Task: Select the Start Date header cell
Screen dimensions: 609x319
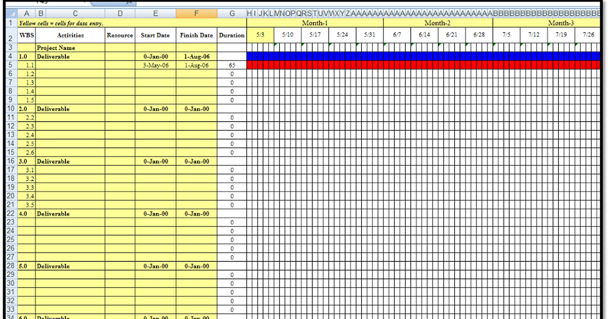Action: click(x=155, y=35)
